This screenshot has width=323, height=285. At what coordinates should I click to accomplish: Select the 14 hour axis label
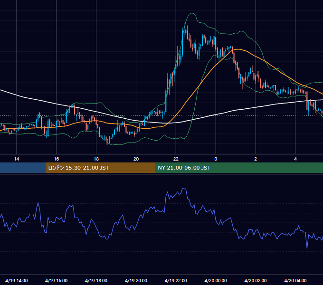[x=17, y=159]
